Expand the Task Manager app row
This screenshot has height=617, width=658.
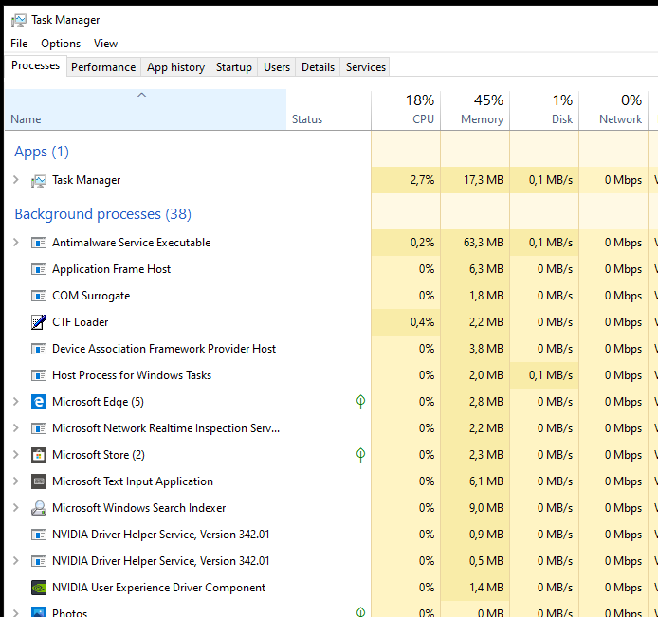(16, 180)
